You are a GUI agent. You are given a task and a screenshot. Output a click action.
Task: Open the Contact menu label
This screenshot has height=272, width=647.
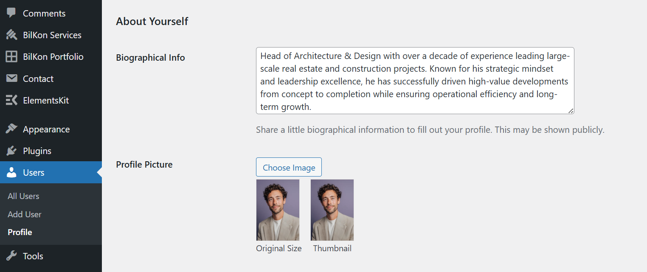coord(38,79)
